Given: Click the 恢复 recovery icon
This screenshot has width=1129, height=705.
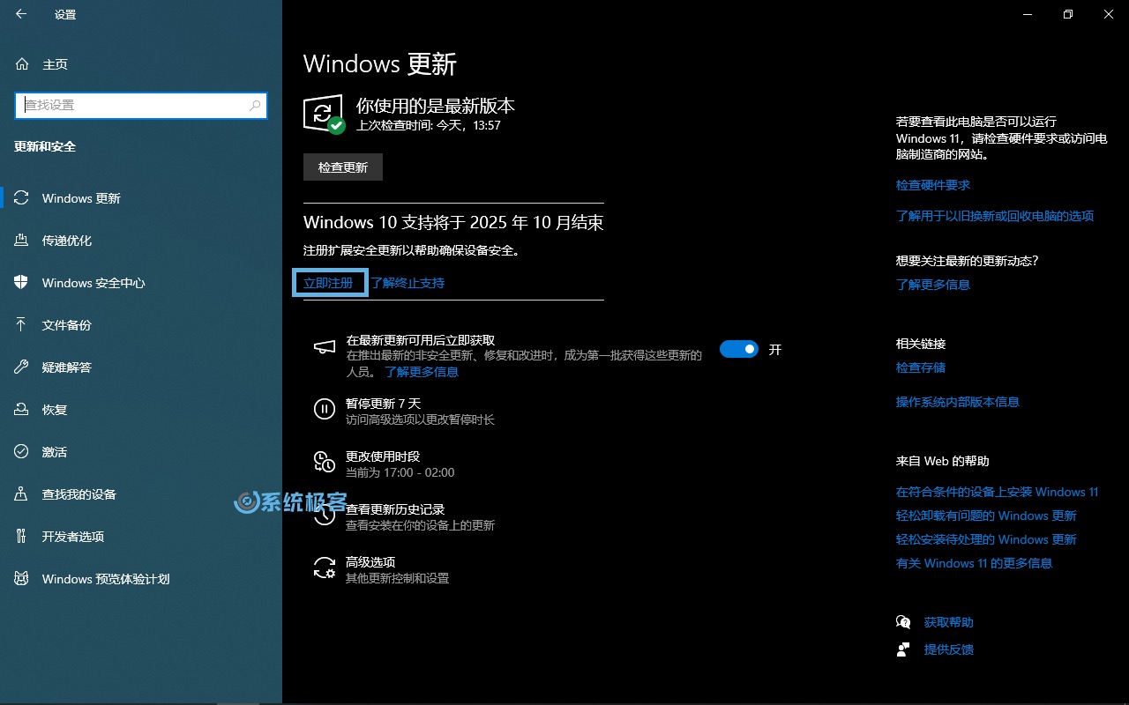Looking at the screenshot, I should point(22,410).
